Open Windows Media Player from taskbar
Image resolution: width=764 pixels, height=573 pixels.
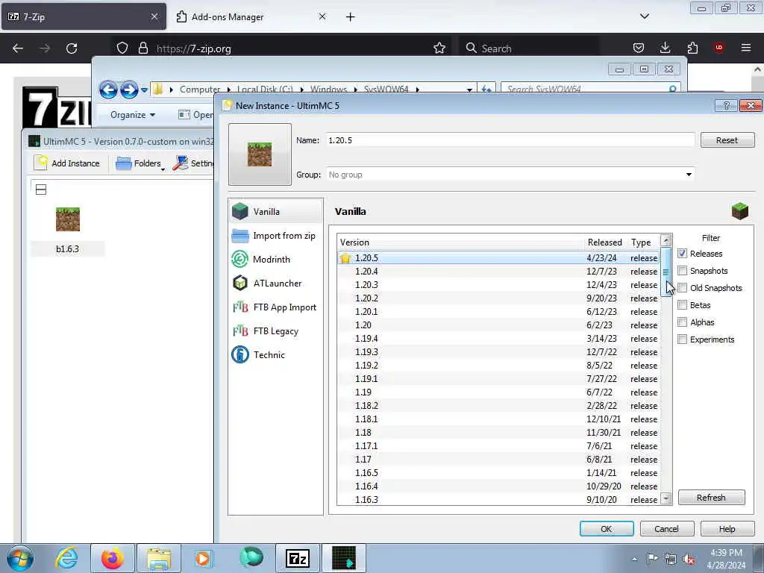(x=204, y=558)
